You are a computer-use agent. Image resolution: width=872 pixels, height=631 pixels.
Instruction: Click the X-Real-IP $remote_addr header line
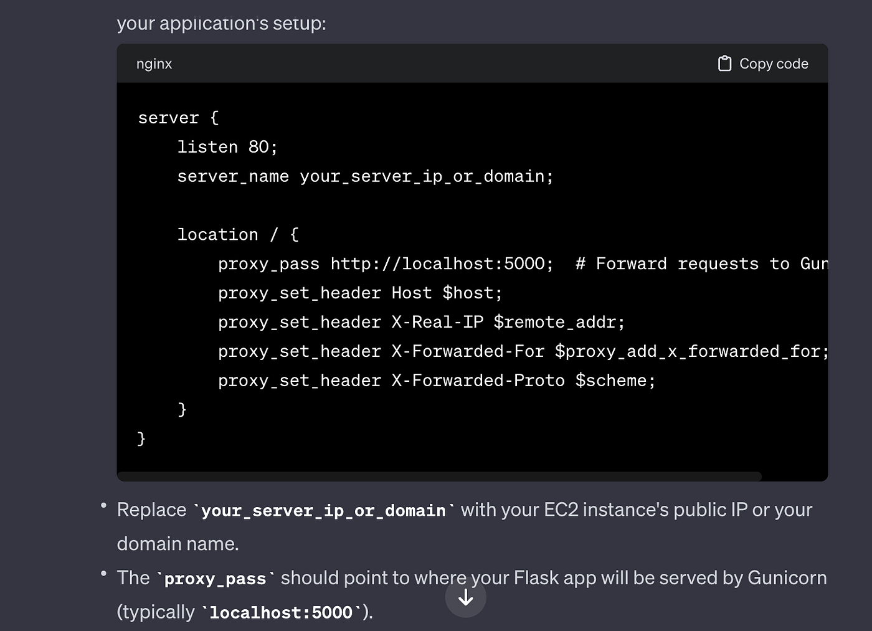(x=421, y=323)
